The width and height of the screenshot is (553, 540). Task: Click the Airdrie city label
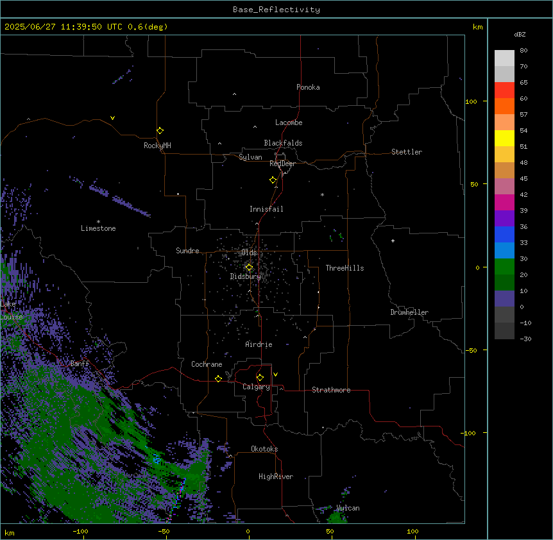pyautogui.click(x=259, y=344)
